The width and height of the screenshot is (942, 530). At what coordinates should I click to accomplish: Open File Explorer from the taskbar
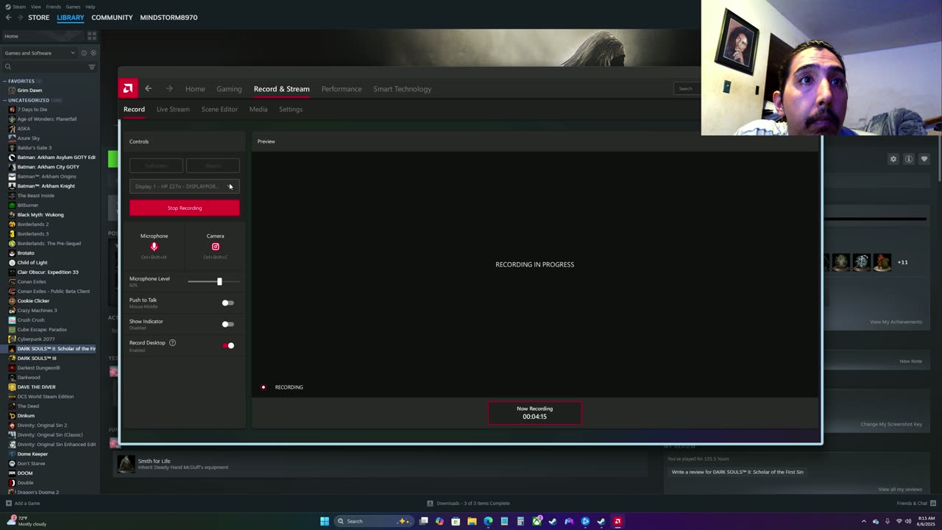point(472,521)
